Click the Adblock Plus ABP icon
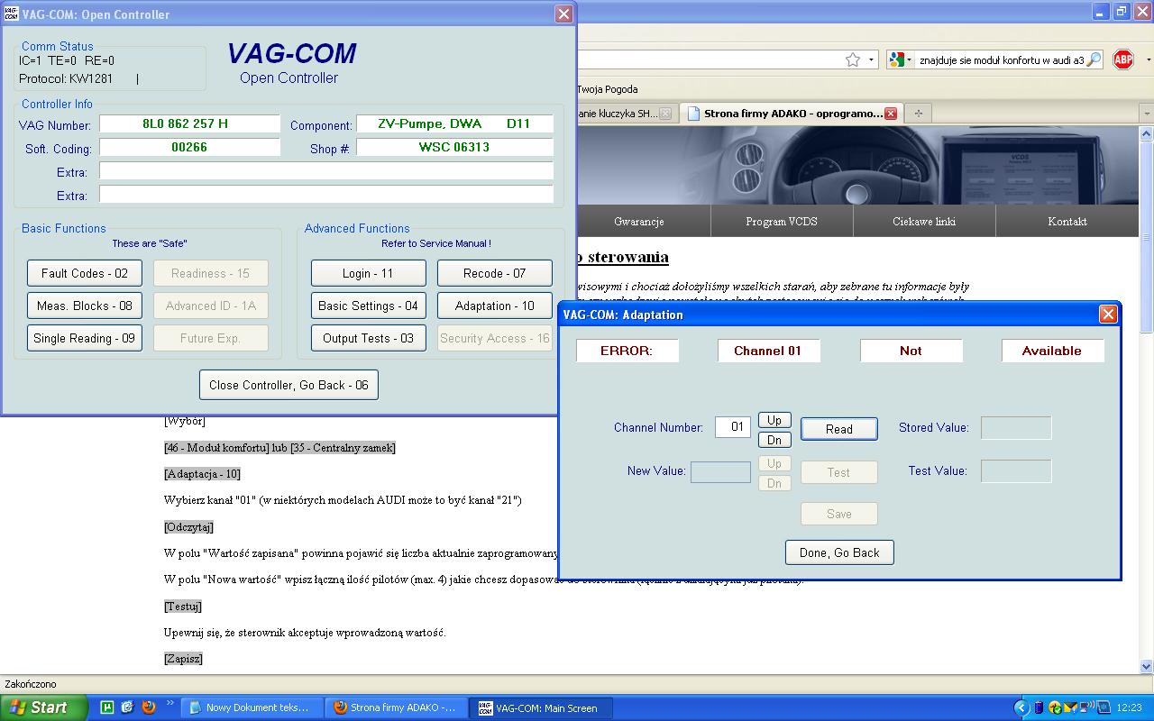 point(1122,59)
